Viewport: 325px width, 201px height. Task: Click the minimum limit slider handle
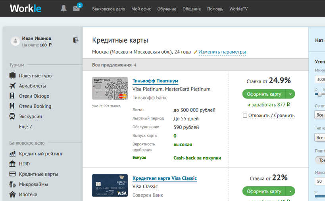(320, 94)
